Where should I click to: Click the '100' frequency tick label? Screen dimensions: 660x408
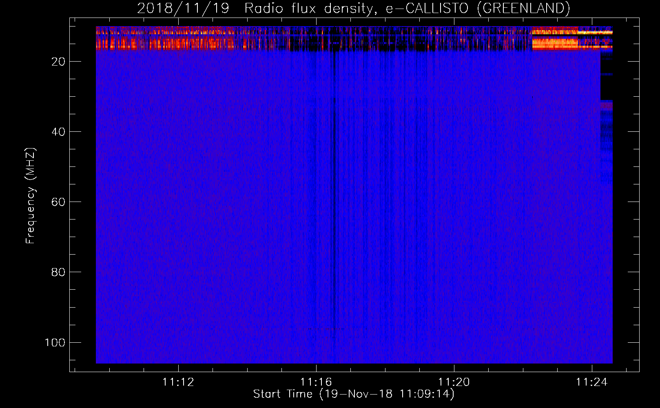coord(55,342)
